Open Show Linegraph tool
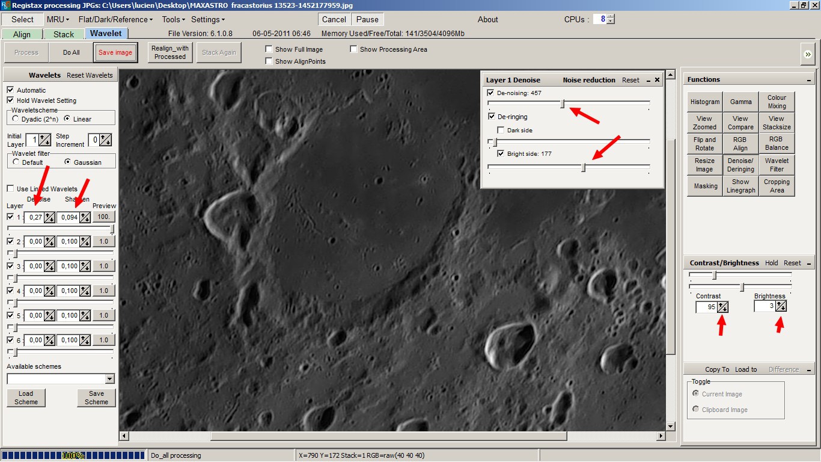The height and width of the screenshot is (462, 821). coord(740,186)
